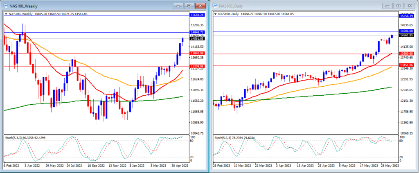Minimize the NAS100 Daily chart window
Viewport: 419px width, 173px height.
click(388, 6)
